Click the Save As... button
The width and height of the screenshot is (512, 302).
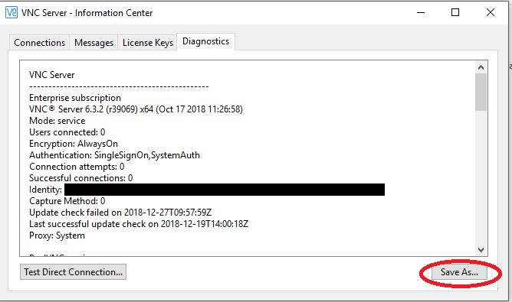click(x=459, y=272)
